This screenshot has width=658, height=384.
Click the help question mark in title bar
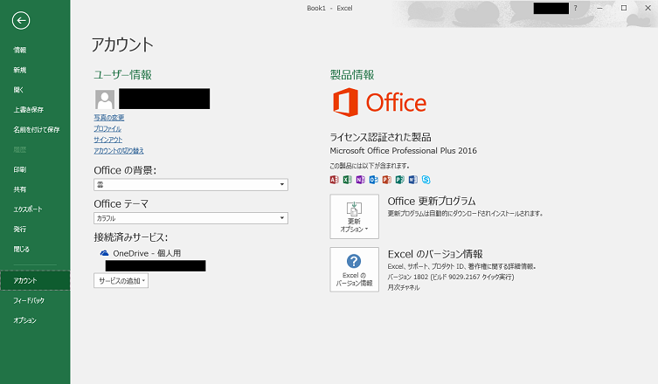pyautogui.click(x=575, y=8)
